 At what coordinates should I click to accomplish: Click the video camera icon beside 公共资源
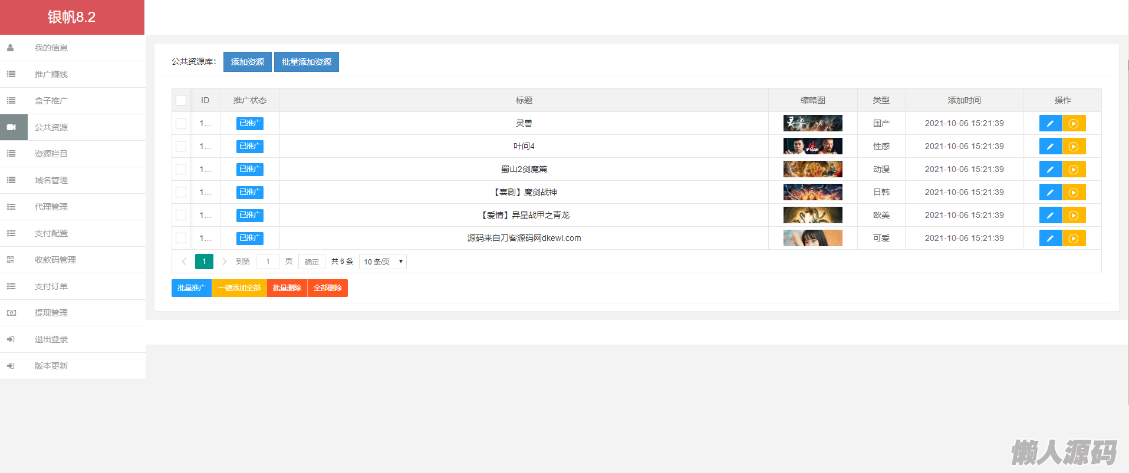click(11, 127)
